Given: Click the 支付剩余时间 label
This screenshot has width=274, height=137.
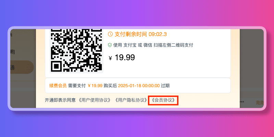Looking at the screenshot, I should (131, 34).
